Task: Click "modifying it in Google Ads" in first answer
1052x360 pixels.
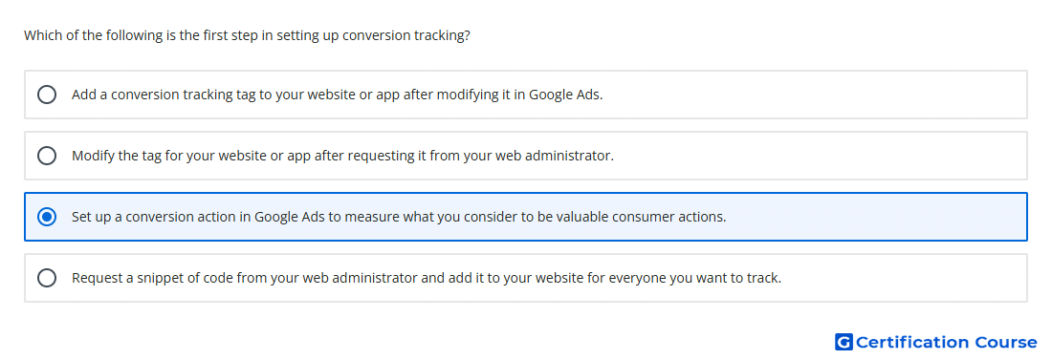Action: (520, 95)
